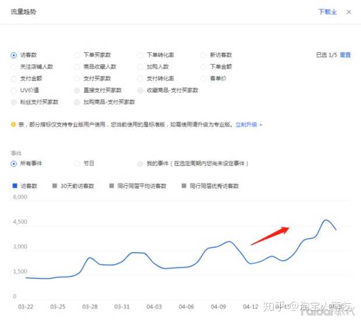The image size is (361, 322).
Task: Choose the 新访客数 metric
Action: [x=204, y=55]
